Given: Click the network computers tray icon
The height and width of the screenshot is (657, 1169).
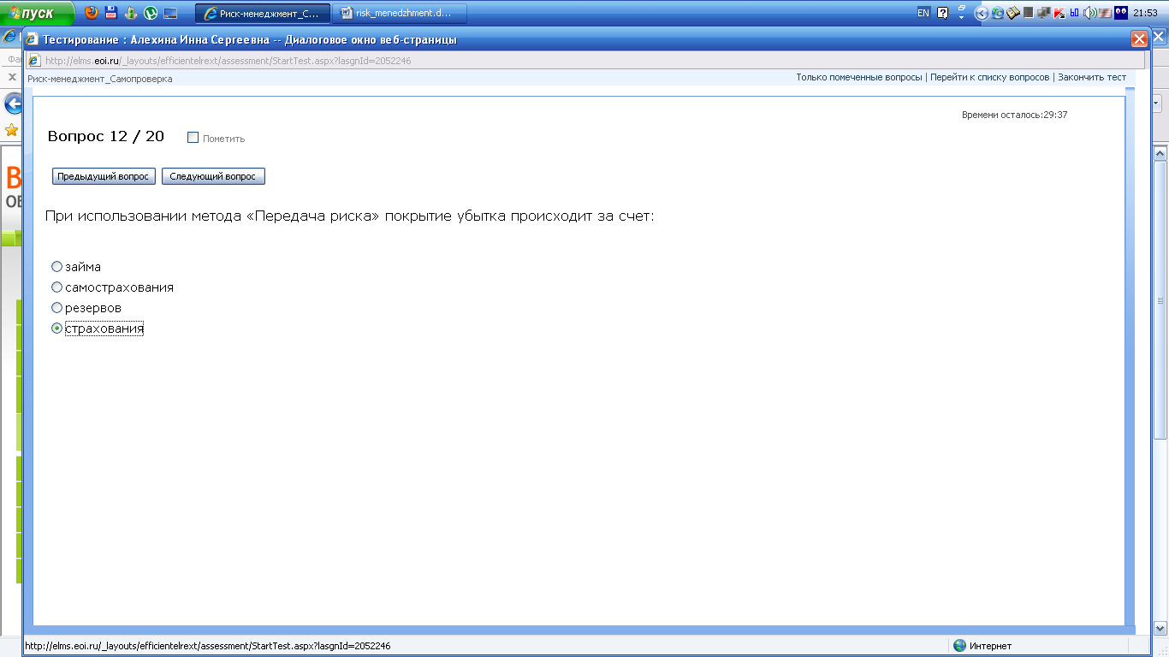Looking at the screenshot, I should pos(1043,13).
